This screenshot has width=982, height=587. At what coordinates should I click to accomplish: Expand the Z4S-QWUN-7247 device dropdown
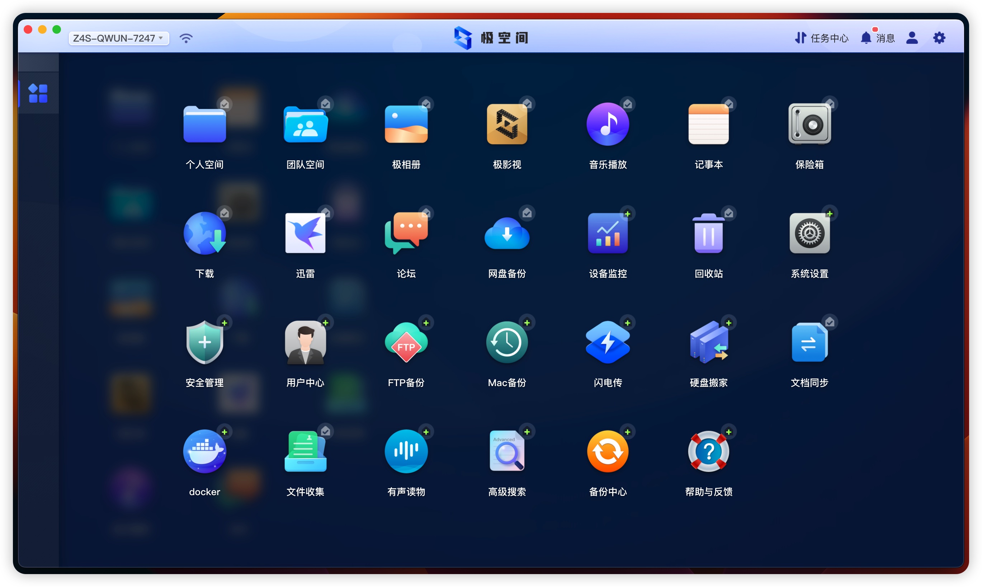point(119,38)
